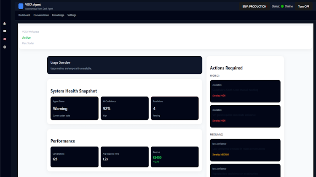
Task: Open the Escalations pending card
Action: 175,108
